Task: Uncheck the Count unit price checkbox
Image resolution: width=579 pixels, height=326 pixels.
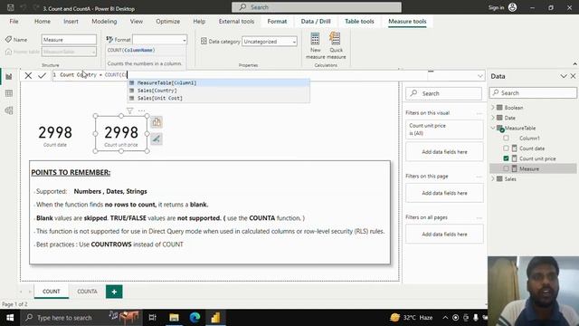Action: (x=506, y=158)
